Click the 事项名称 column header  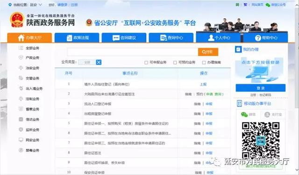coord(130,74)
